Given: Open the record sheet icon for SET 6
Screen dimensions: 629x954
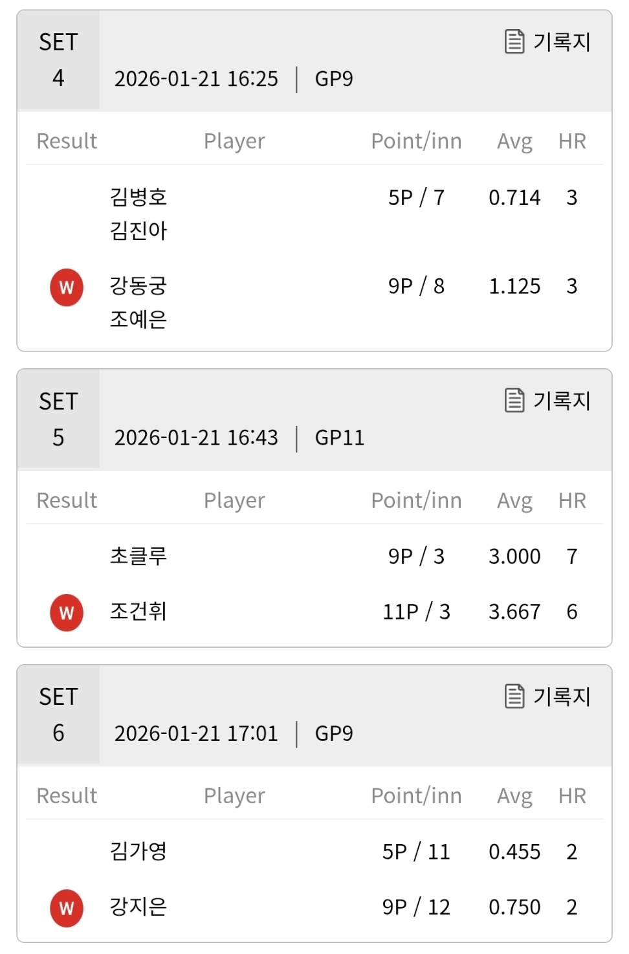Looking at the screenshot, I should (514, 696).
